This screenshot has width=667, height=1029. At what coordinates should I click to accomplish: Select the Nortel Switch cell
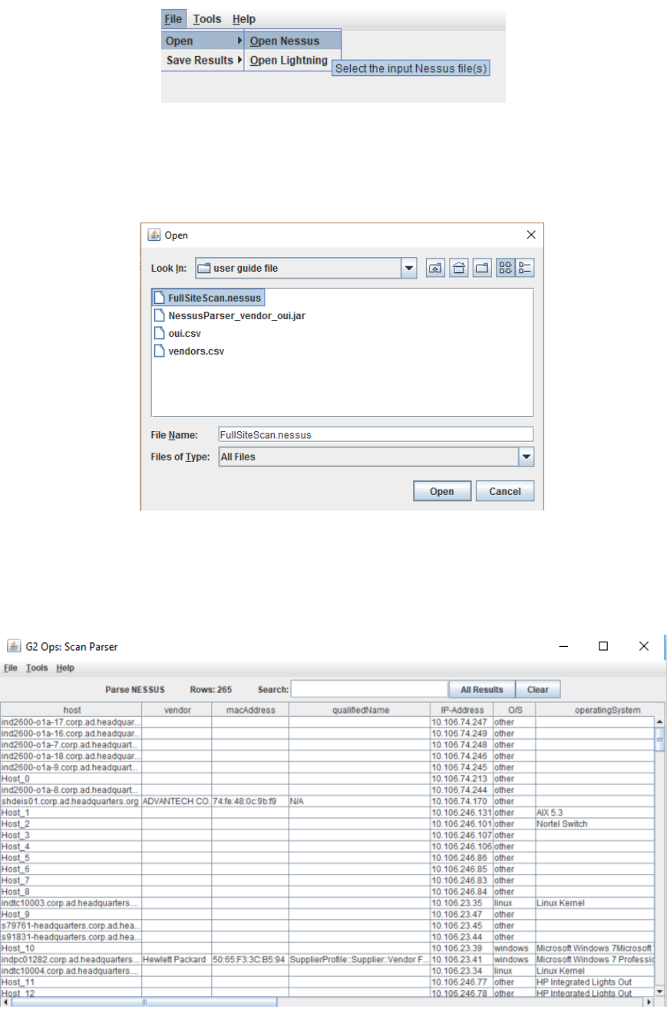pos(596,823)
